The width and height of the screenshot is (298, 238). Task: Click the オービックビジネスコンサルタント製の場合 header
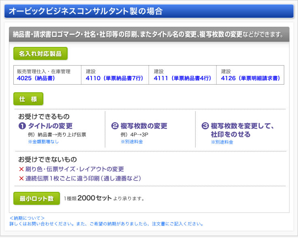click(x=149, y=11)
